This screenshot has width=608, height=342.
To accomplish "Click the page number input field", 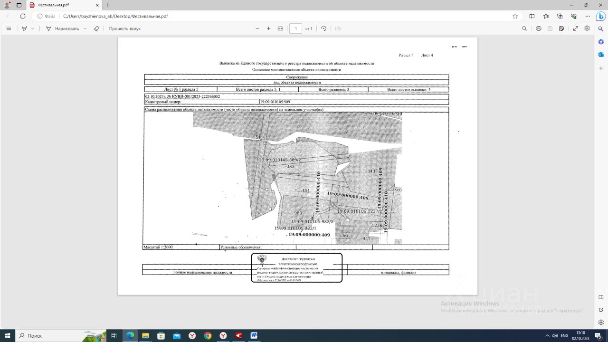I will tap(295, 28).
